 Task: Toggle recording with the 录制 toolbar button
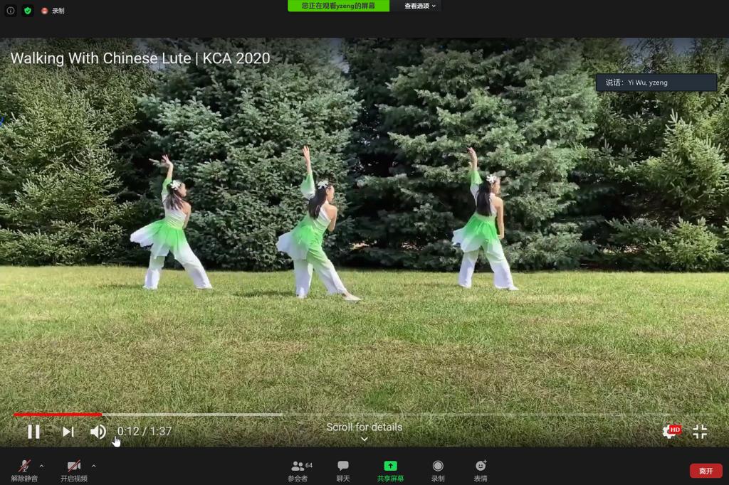[438, 469]
